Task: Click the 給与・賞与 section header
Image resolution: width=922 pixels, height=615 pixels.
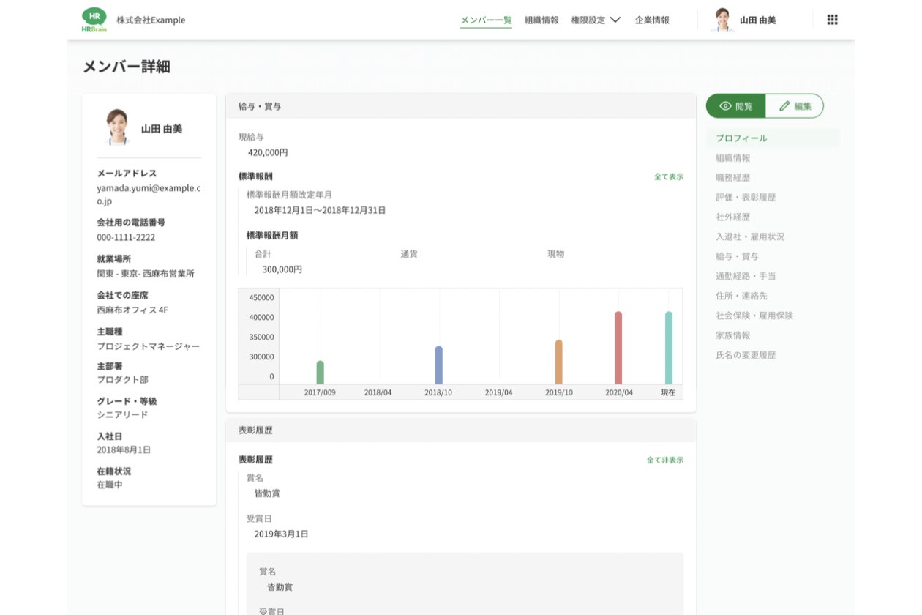Action: 461,106
